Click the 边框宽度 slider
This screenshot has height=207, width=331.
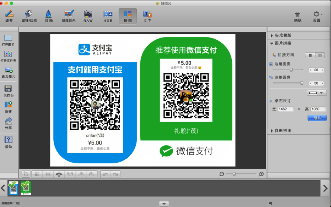288,70
